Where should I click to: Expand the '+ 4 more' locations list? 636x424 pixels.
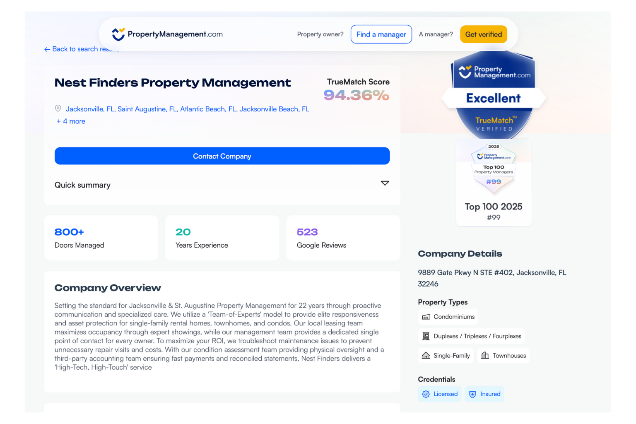(x=71, y=121)
